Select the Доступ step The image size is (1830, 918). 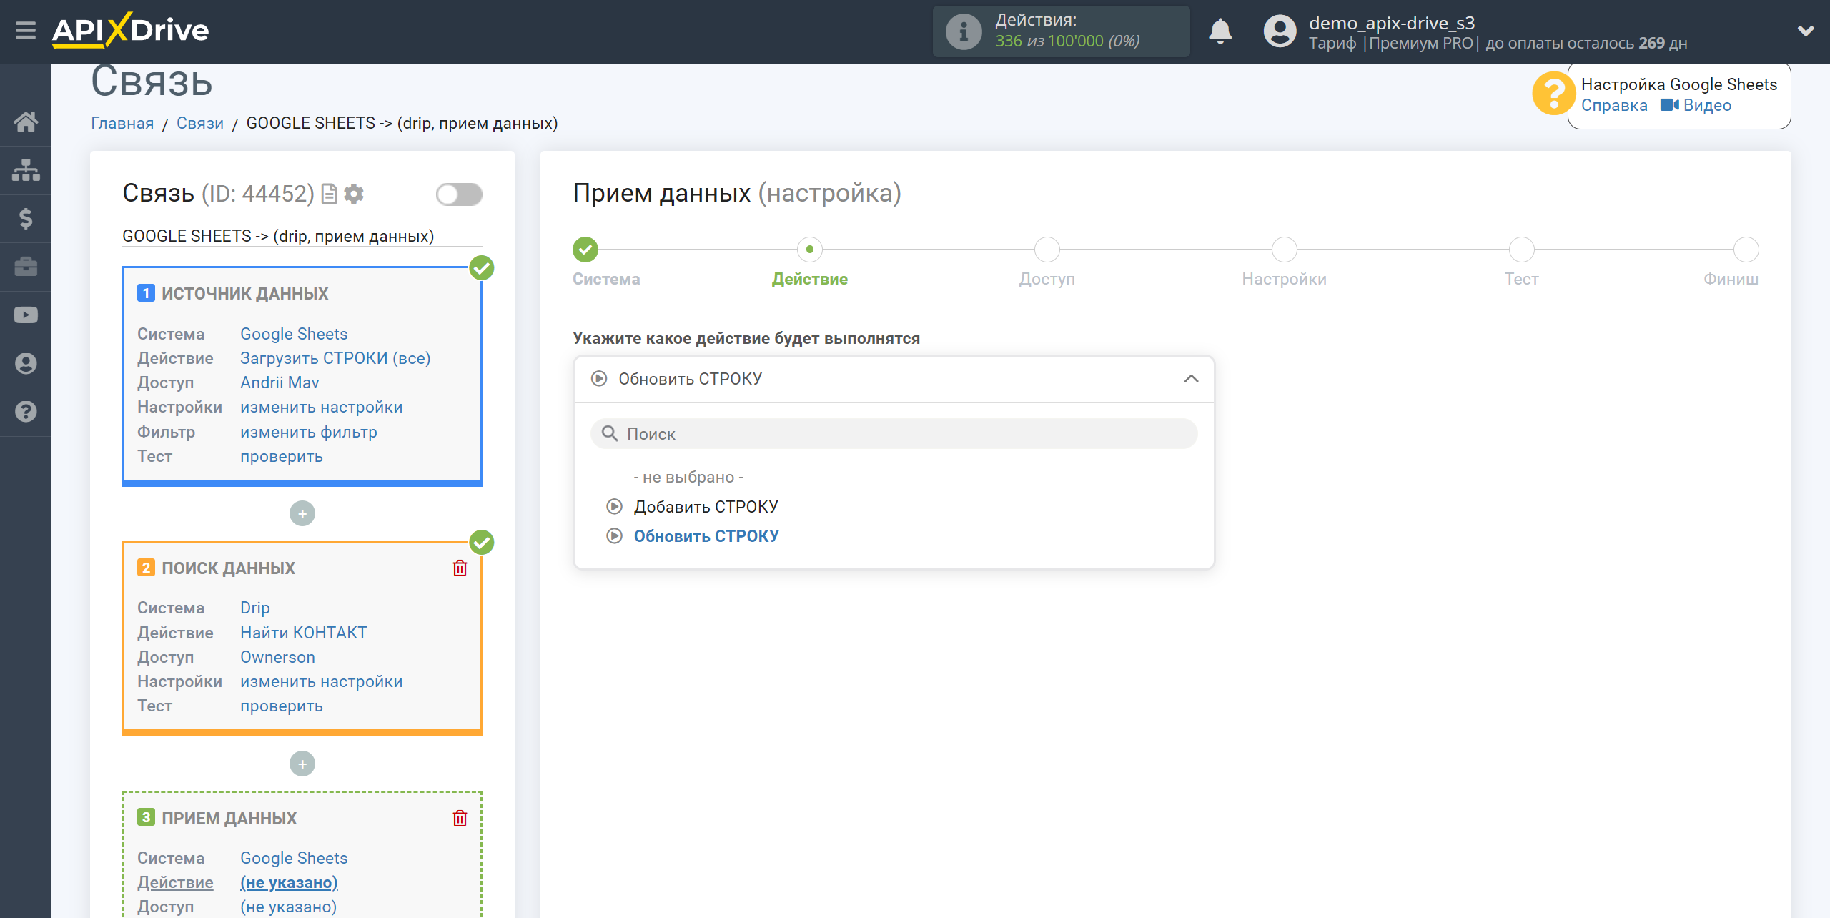pos(1047,250)
